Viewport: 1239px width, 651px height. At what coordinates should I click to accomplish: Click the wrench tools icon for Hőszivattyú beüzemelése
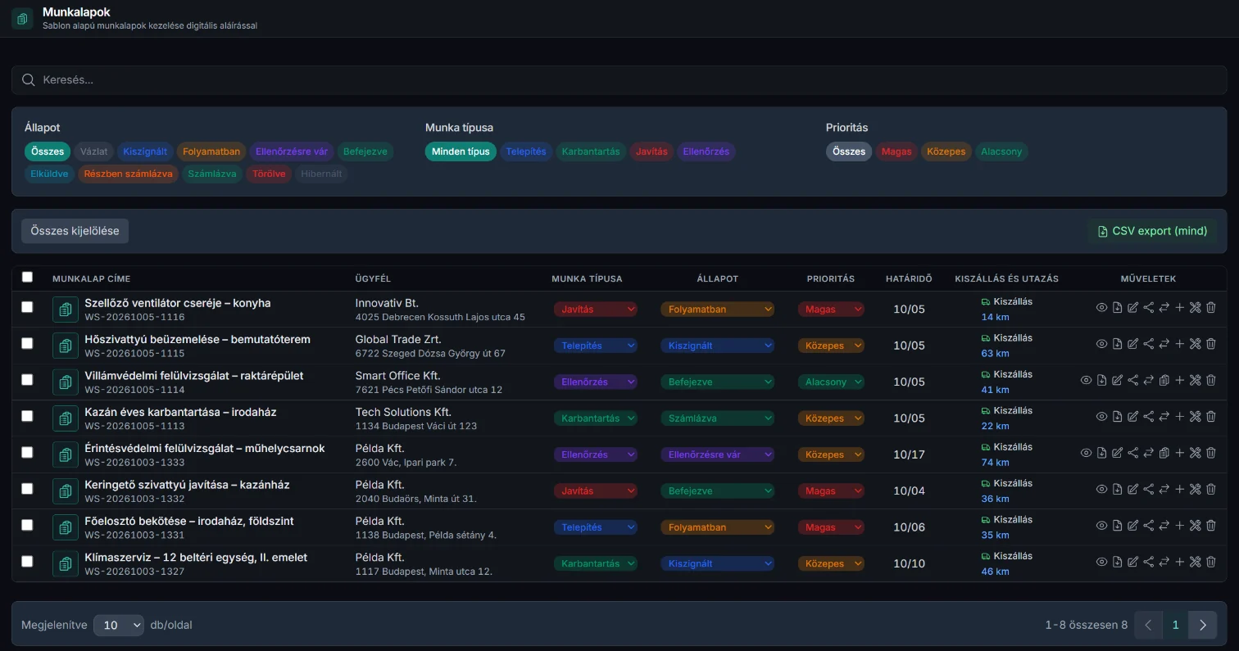(1195, 344)
